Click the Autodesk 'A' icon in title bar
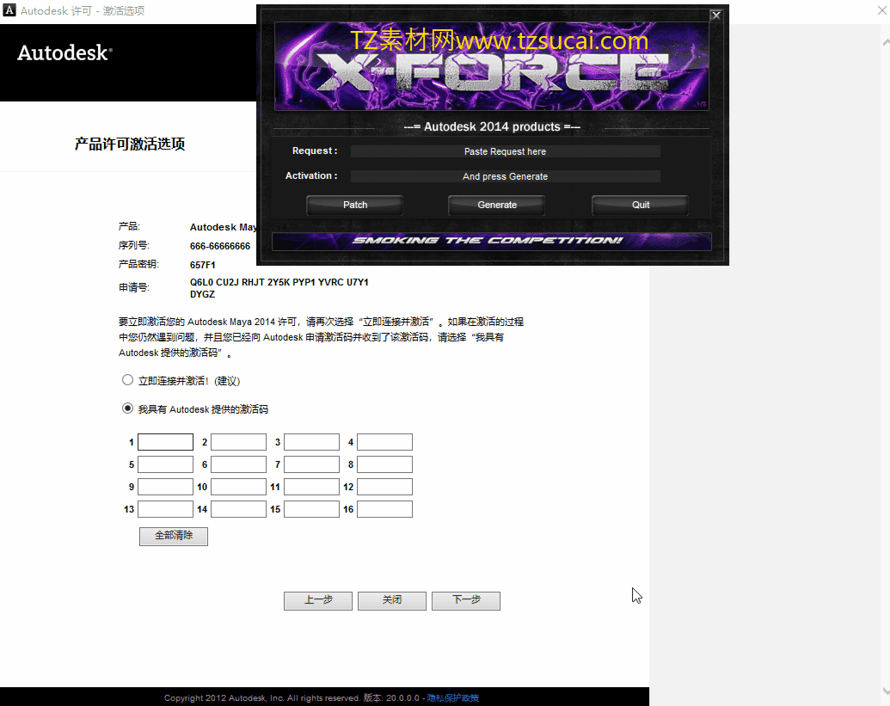This screenshot has height=706, width=890. [9, 10]
